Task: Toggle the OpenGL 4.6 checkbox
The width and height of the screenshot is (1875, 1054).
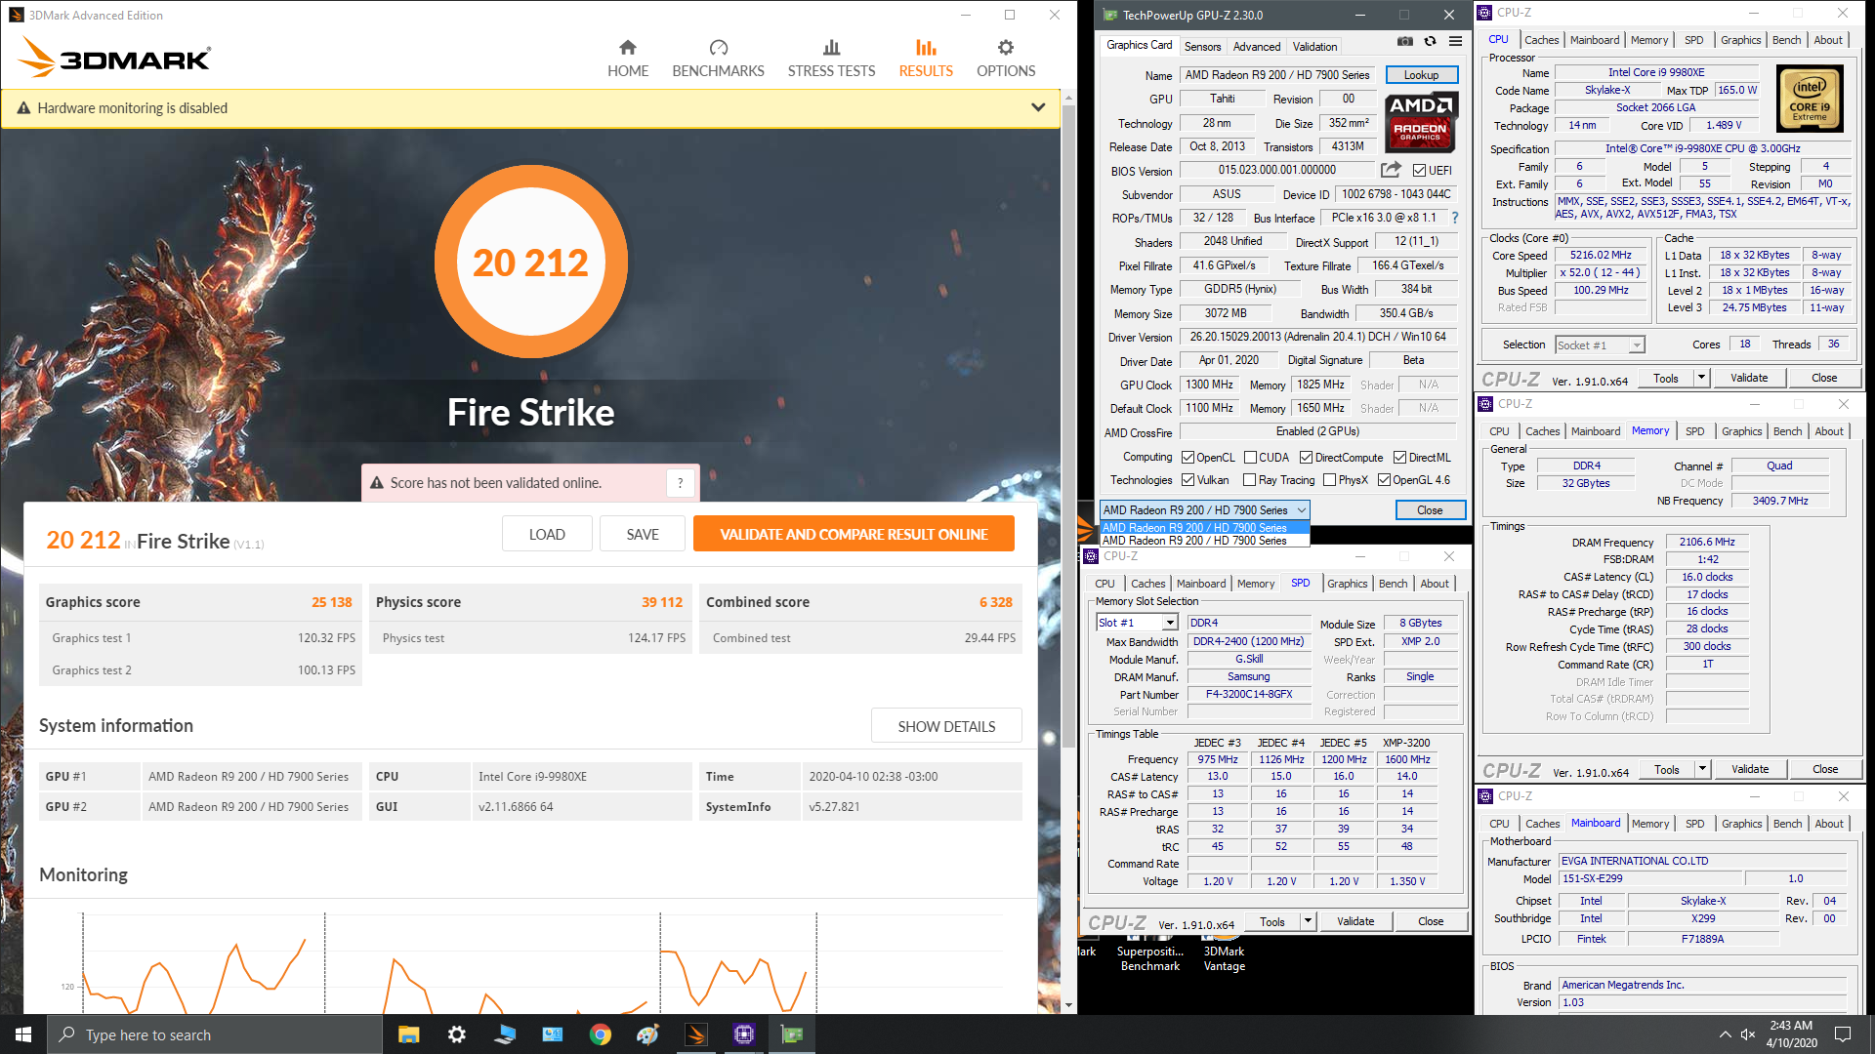Action: click(x=1384, y=479)
